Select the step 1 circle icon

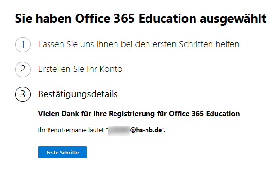pos(23,44)
